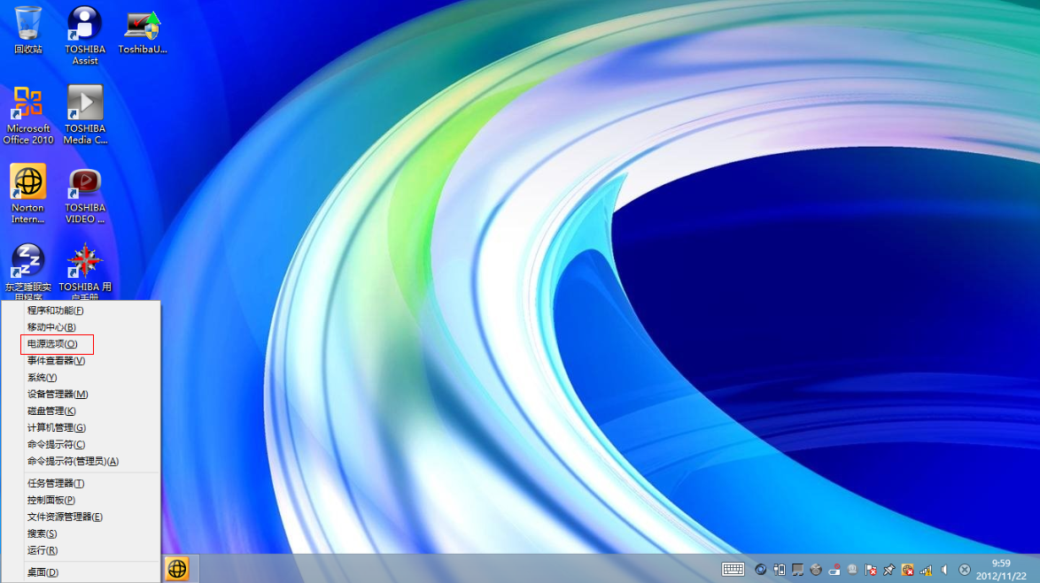Choose 系统(Y) from the menu
Viewport: 1040px width, 583px height.
tap(81, 377)
